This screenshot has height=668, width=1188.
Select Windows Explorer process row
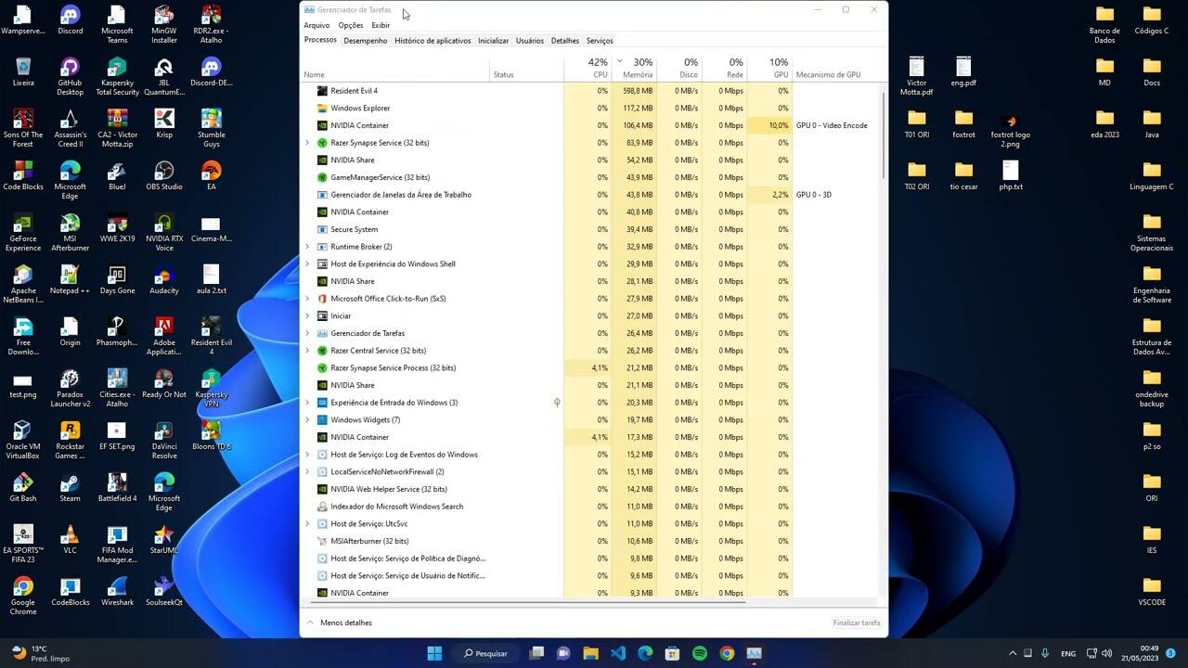click(x=590, y=109)
